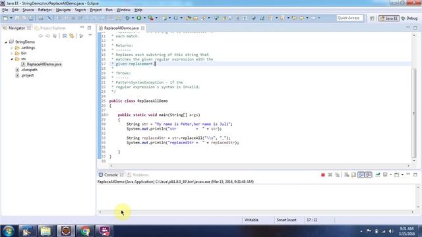Click Remove All Terminated Launches icon
Image resolution: width=422 pixels, height=237 pixels.
pyautogui.click(x=337, y=175)
